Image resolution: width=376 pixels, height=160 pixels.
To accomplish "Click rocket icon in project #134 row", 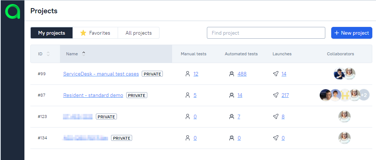I will coord(276,138).
